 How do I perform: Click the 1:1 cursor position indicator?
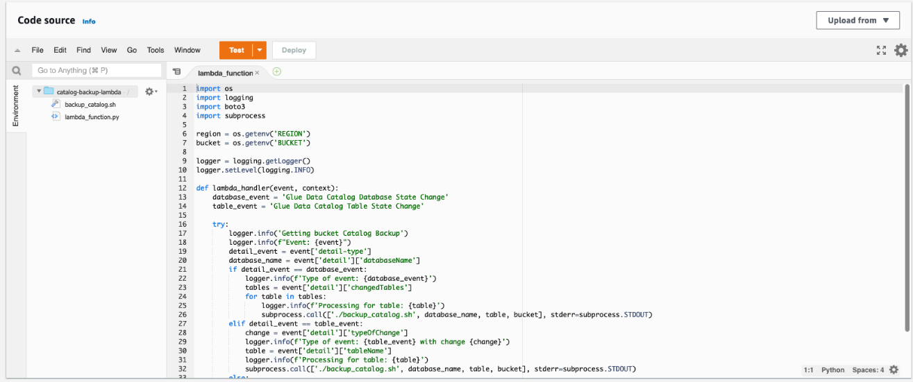click(808, 370)
